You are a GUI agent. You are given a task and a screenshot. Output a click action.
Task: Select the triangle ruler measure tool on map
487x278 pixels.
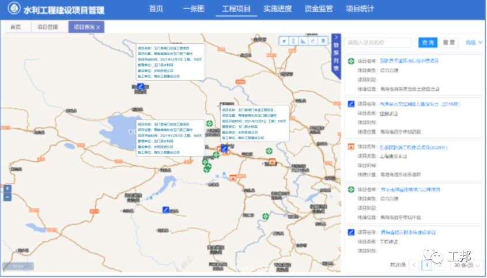[x=303, y=41]
